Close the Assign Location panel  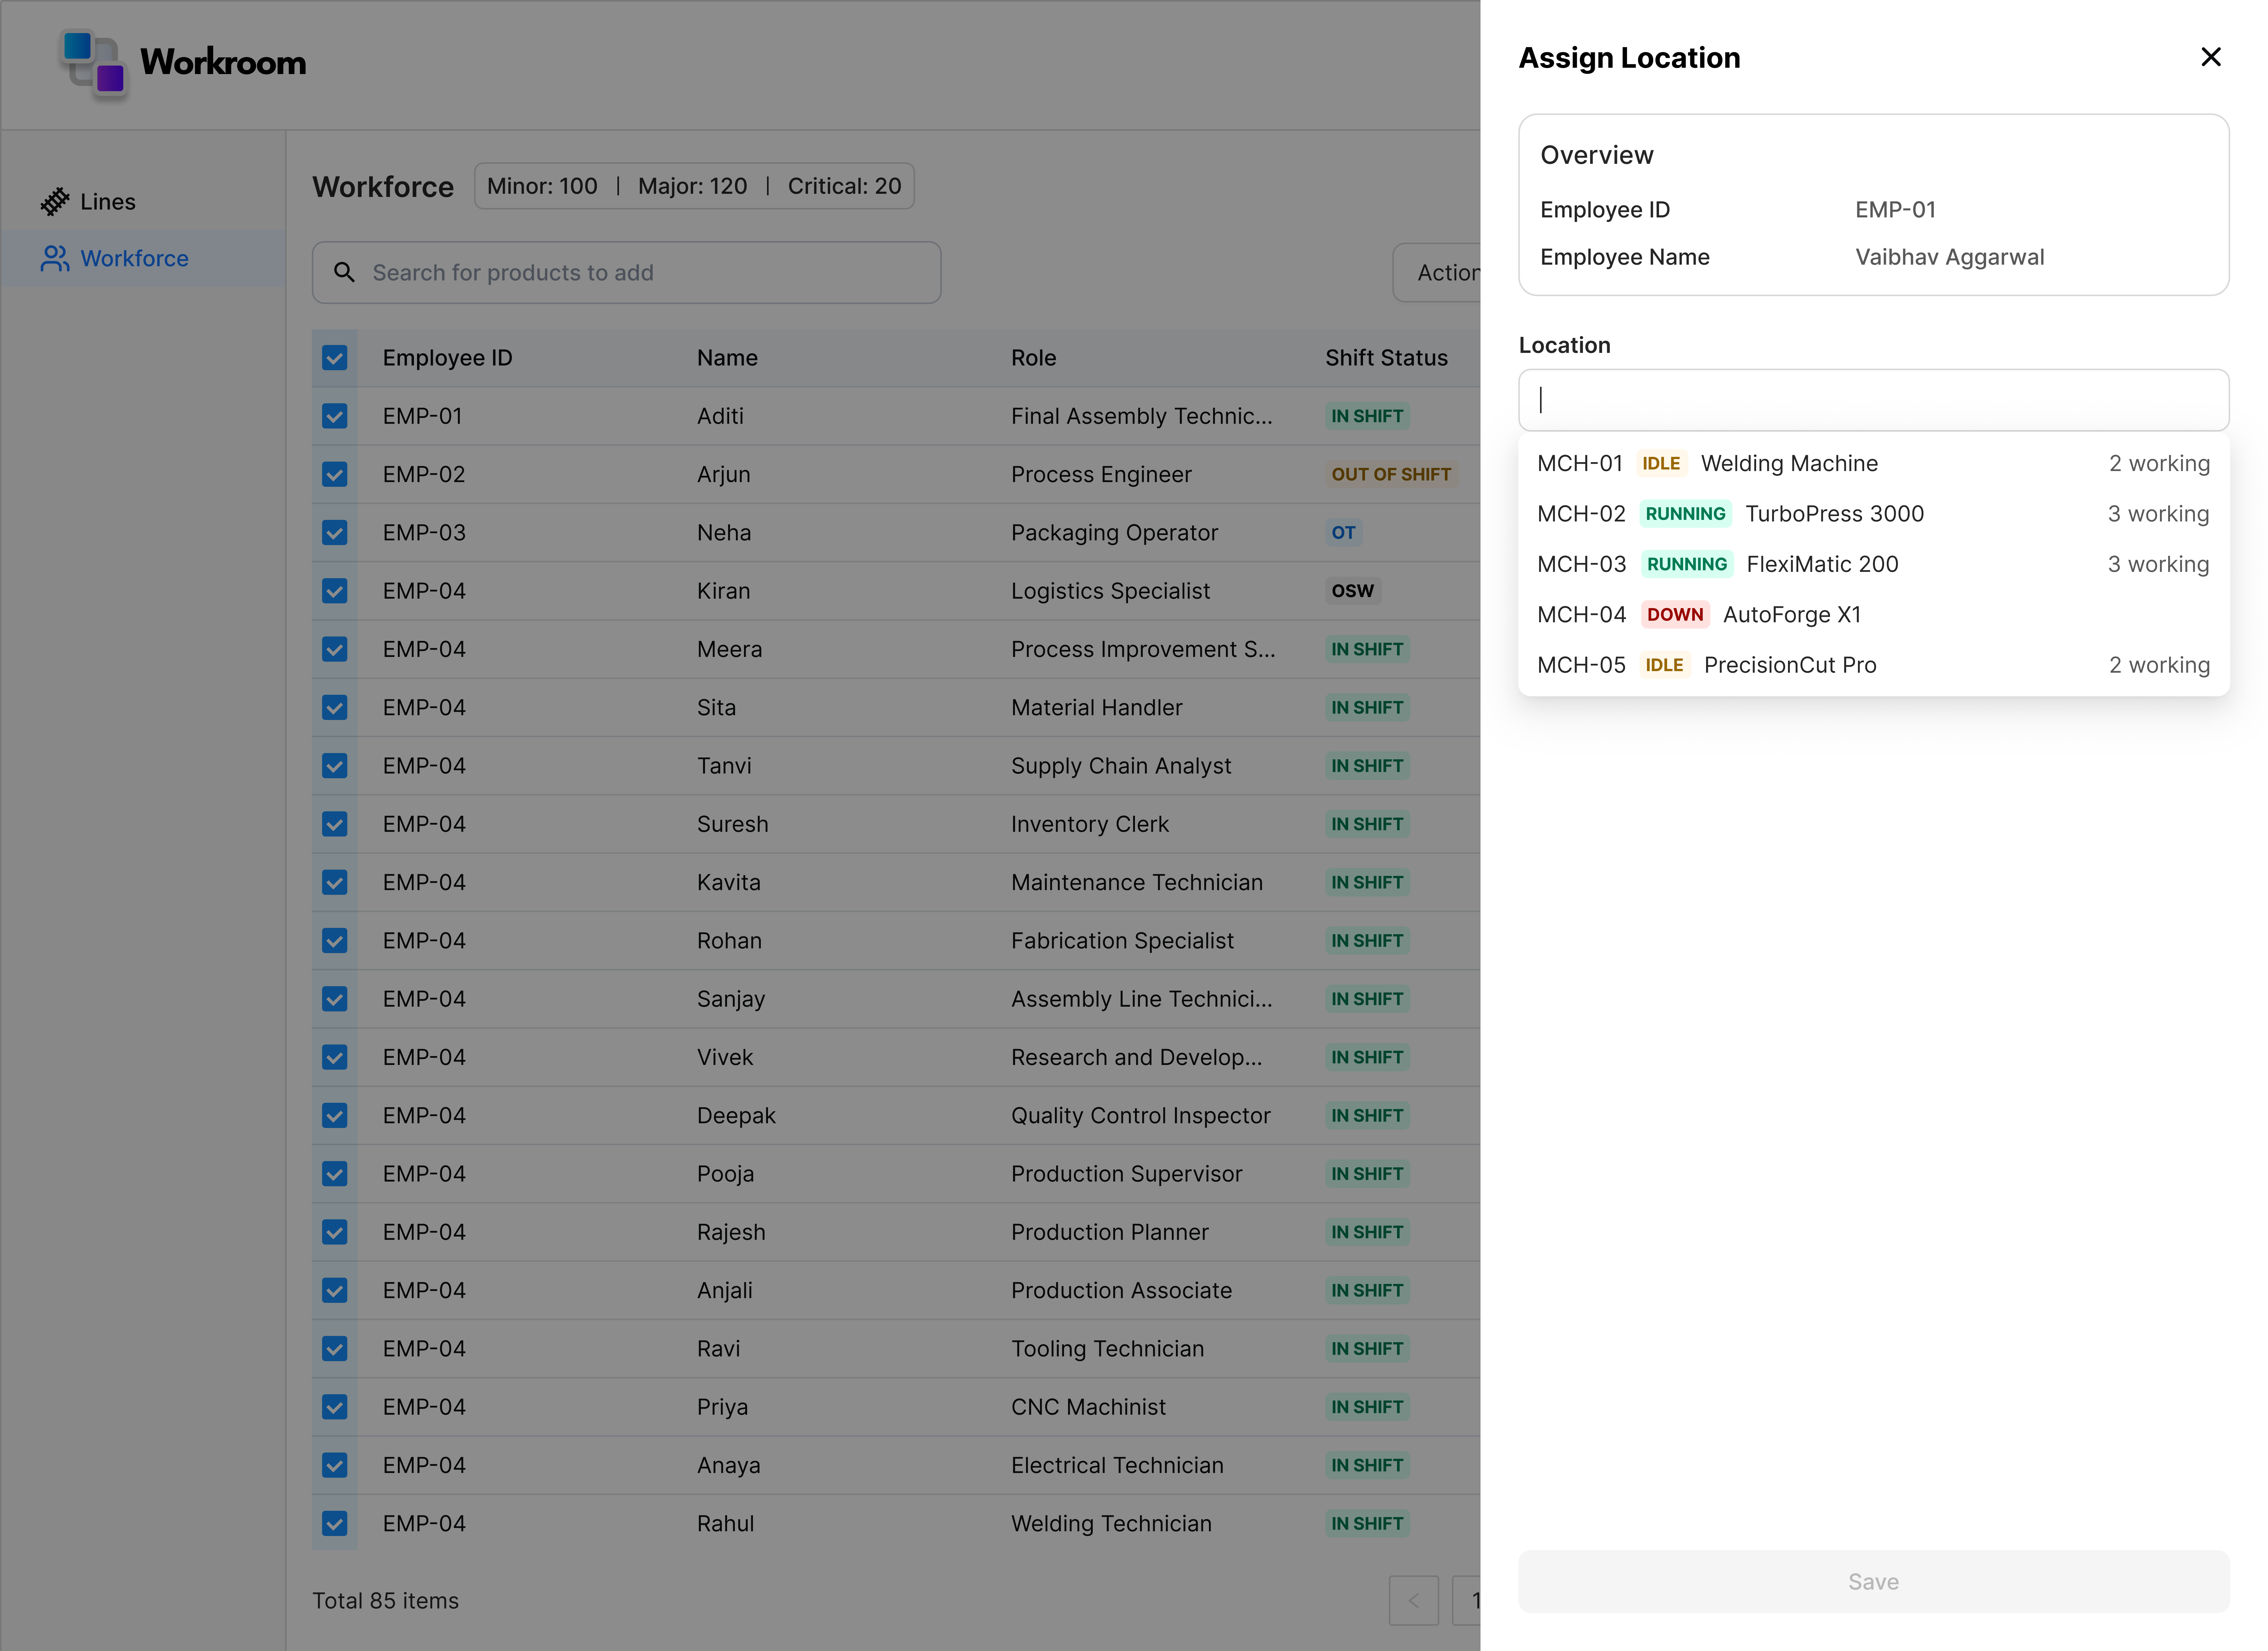tap(2211, 57)
